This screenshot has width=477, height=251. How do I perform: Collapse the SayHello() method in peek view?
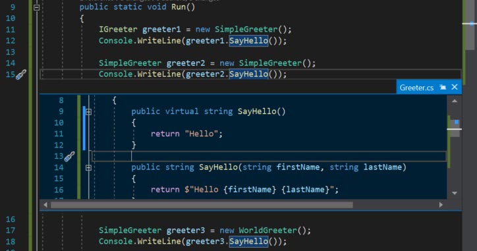tap(88, 112)
